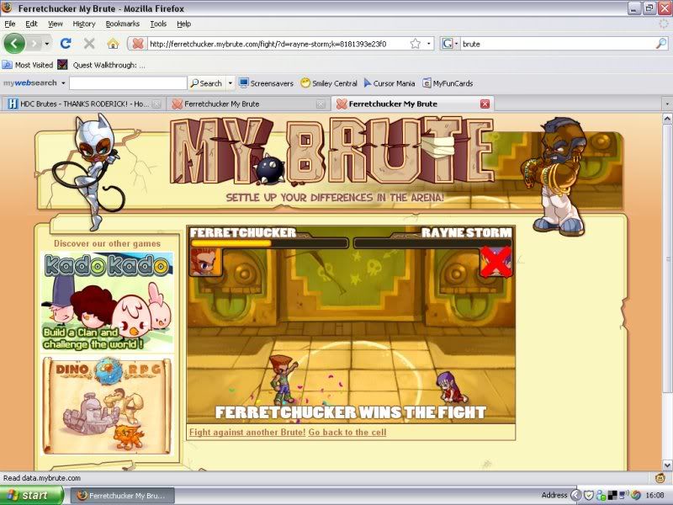Image resolution: width=673 pixels, height=505 pixels.
Task: Reload the page with the blue Refresh icon
Action: [66, 43]
